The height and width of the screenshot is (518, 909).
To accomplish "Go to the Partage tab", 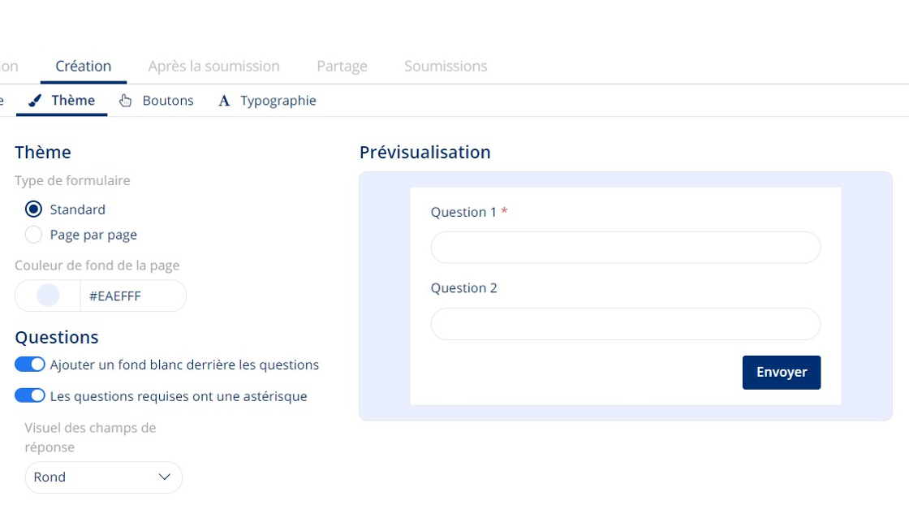I will 342,66.
